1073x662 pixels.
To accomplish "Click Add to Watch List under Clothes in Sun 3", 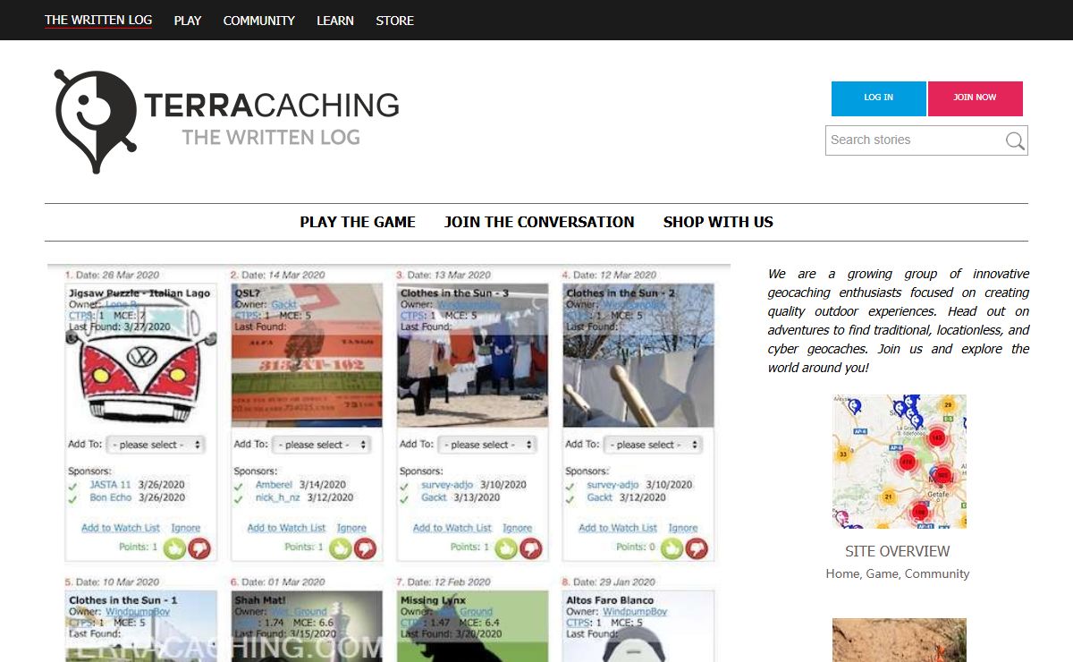I will pos(452,528).
